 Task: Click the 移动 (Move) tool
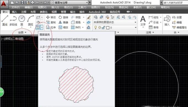(x=51, y=17)
